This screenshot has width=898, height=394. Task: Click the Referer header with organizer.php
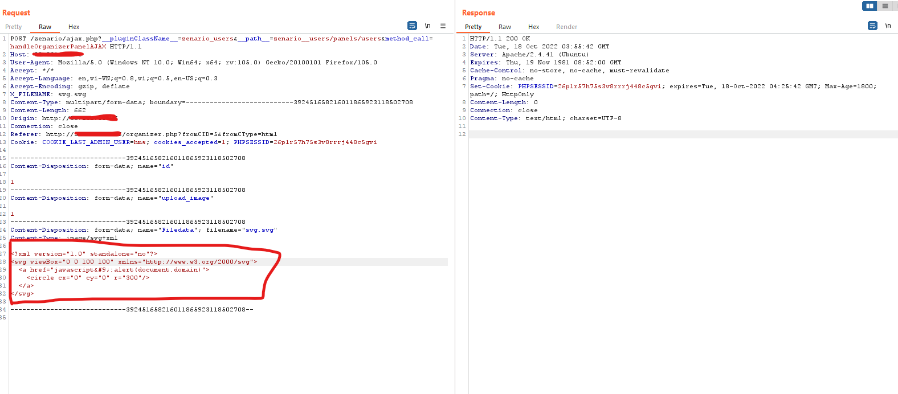point(144,134)
